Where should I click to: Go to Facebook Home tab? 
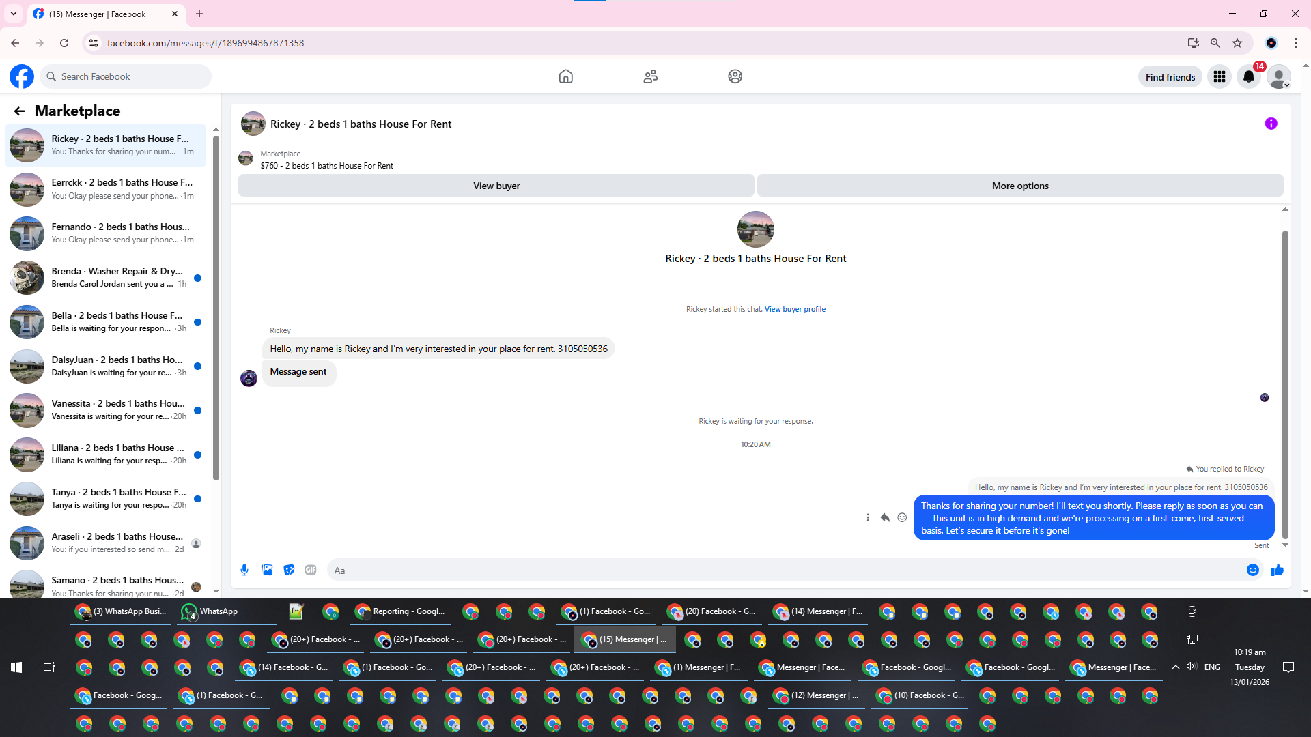(x=565, y=76)
